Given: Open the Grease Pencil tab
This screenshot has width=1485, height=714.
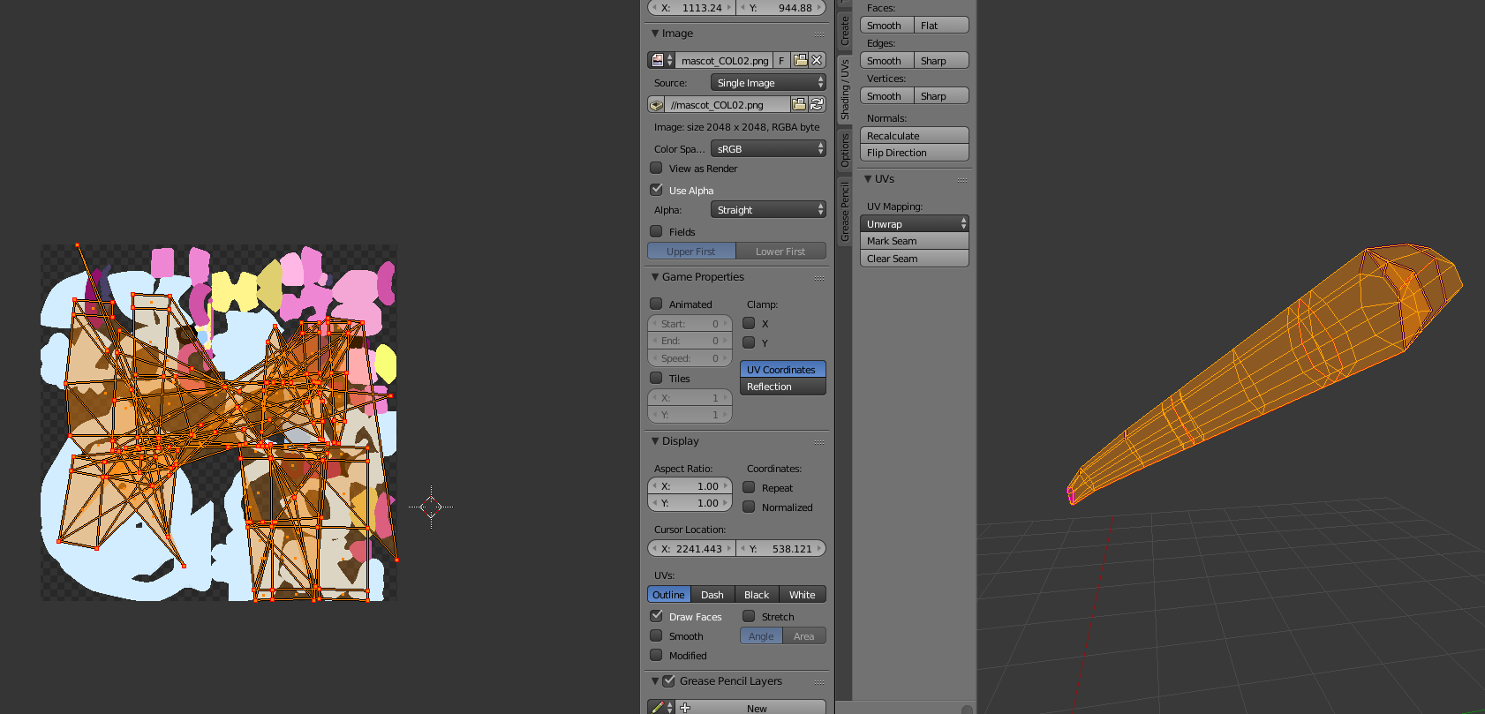Looking at the screenshot, I should click(845, 212).
